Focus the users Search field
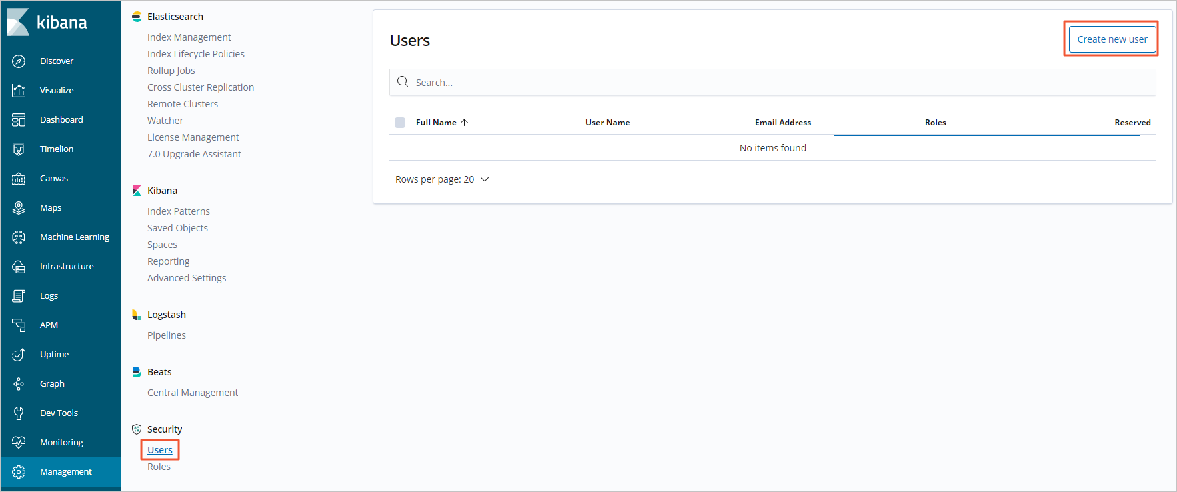This screenshot has width=1177, height=492. [x=773, y=82]
